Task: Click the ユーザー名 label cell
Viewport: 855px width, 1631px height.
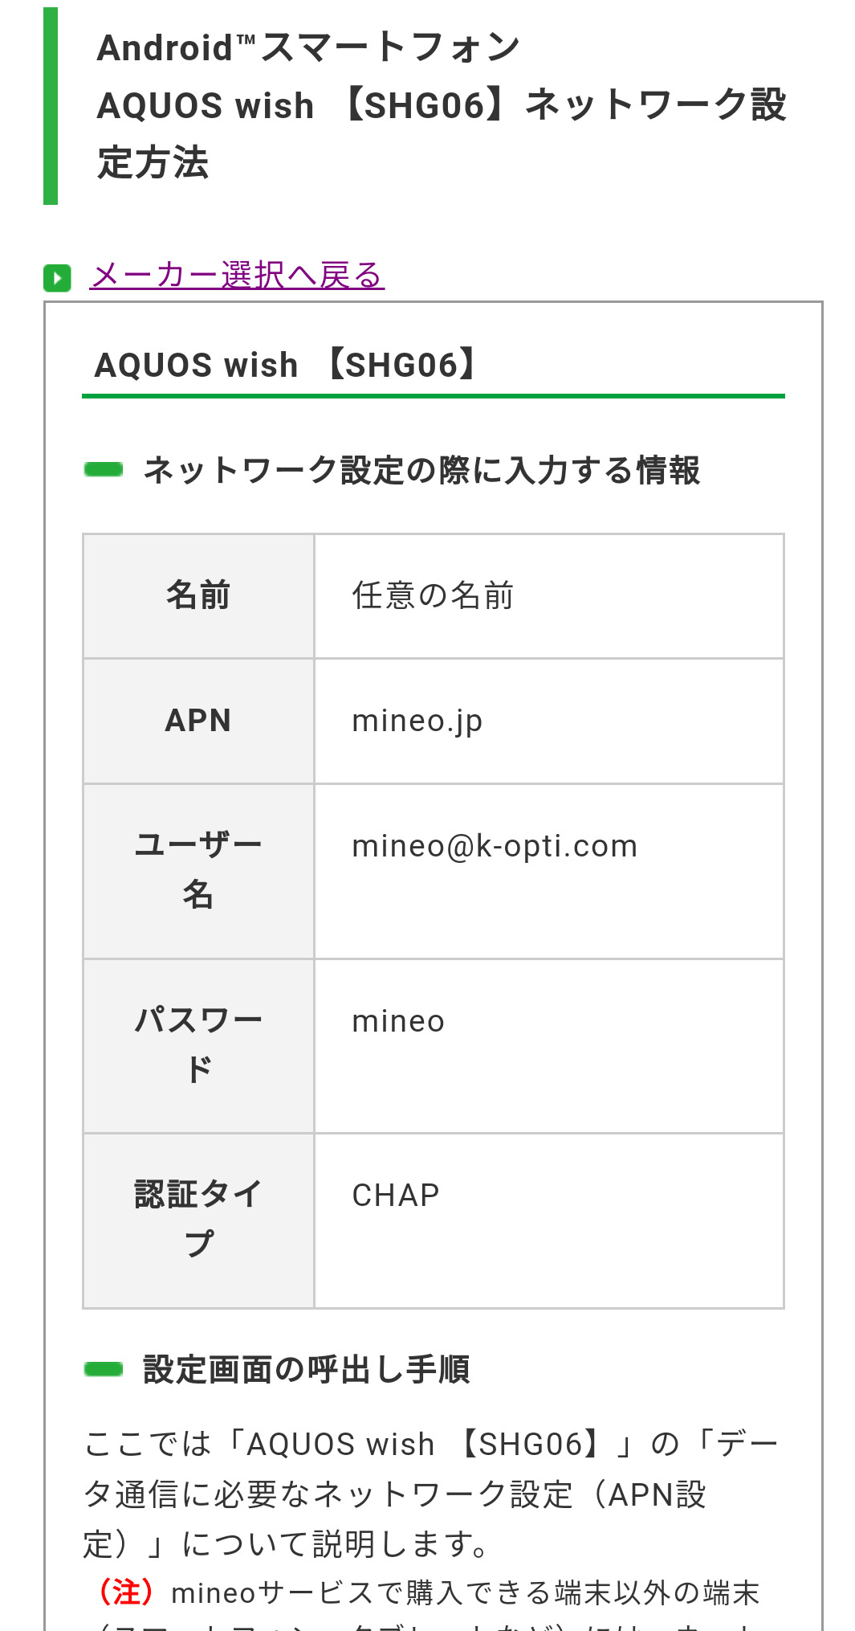Action: coord(198,870)
